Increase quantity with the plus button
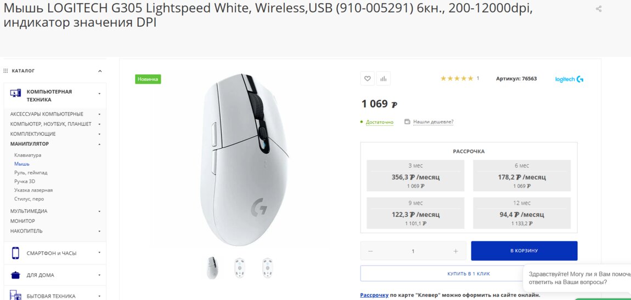This screenshot has height=300, width=631. click(x=455, y=251)
